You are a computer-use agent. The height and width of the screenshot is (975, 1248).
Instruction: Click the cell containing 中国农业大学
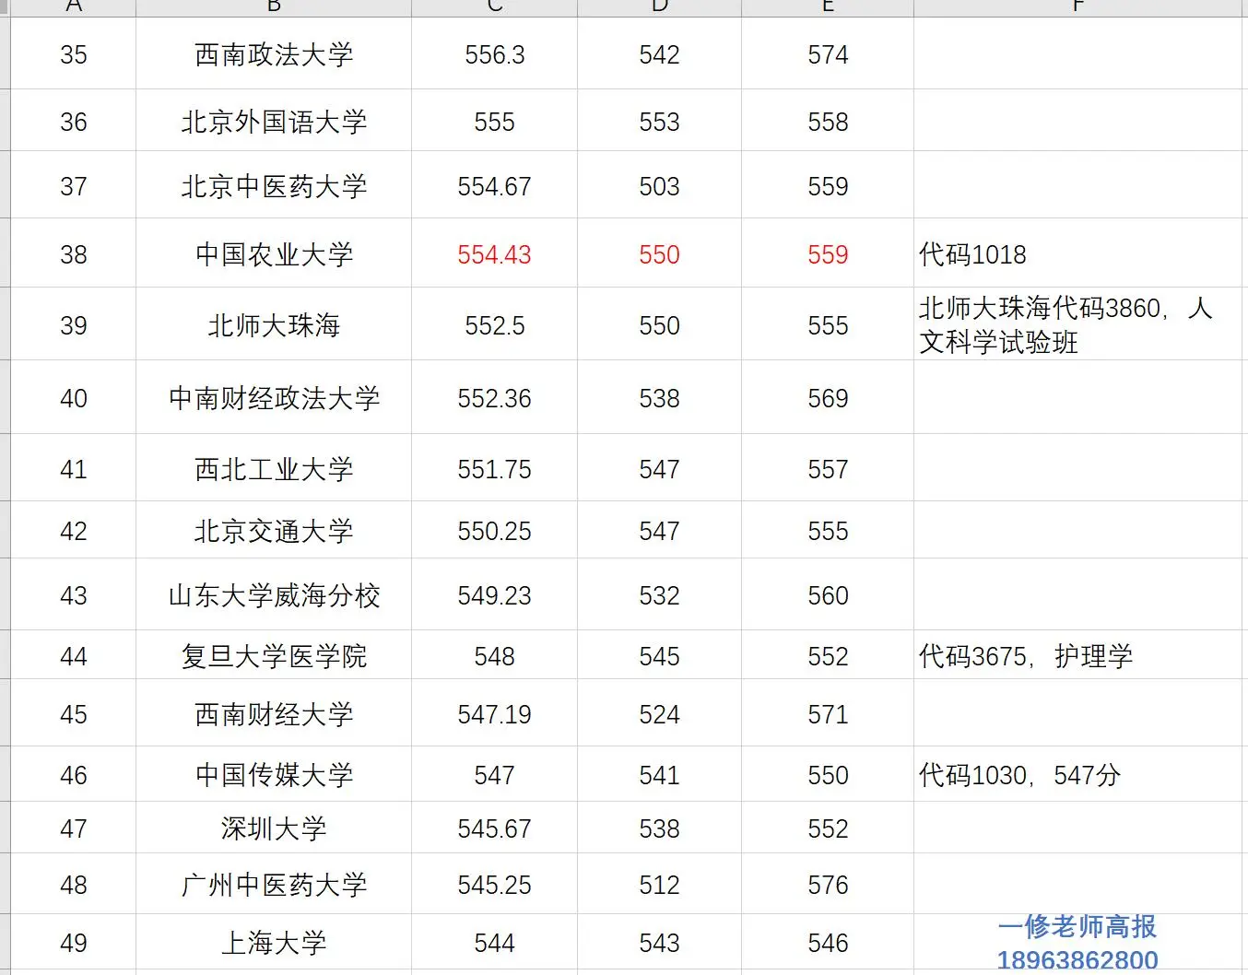[x=273, y=254]
